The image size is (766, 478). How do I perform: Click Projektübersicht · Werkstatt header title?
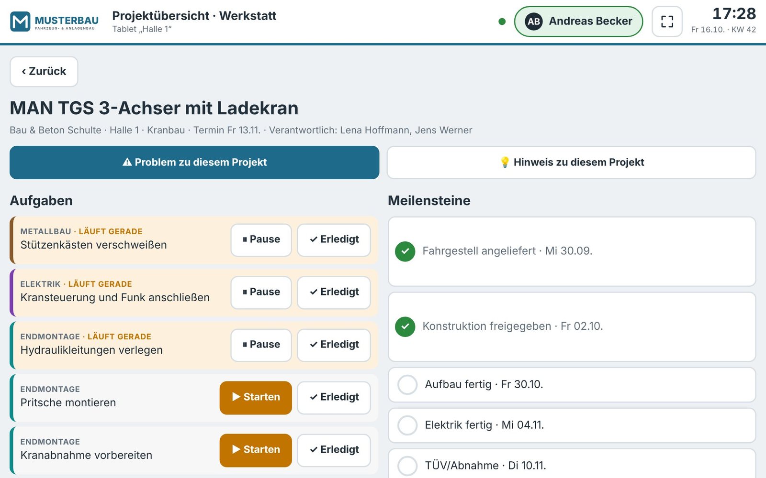194,16
